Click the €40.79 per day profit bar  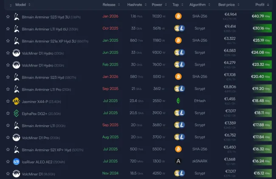point(261,17)
